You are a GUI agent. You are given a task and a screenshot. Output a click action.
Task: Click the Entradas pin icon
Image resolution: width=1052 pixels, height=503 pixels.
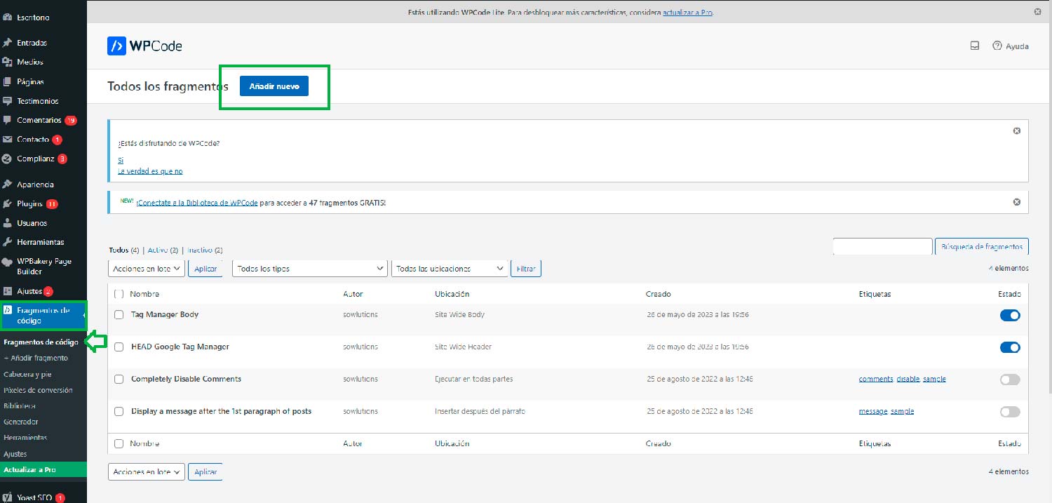(7, 43)
